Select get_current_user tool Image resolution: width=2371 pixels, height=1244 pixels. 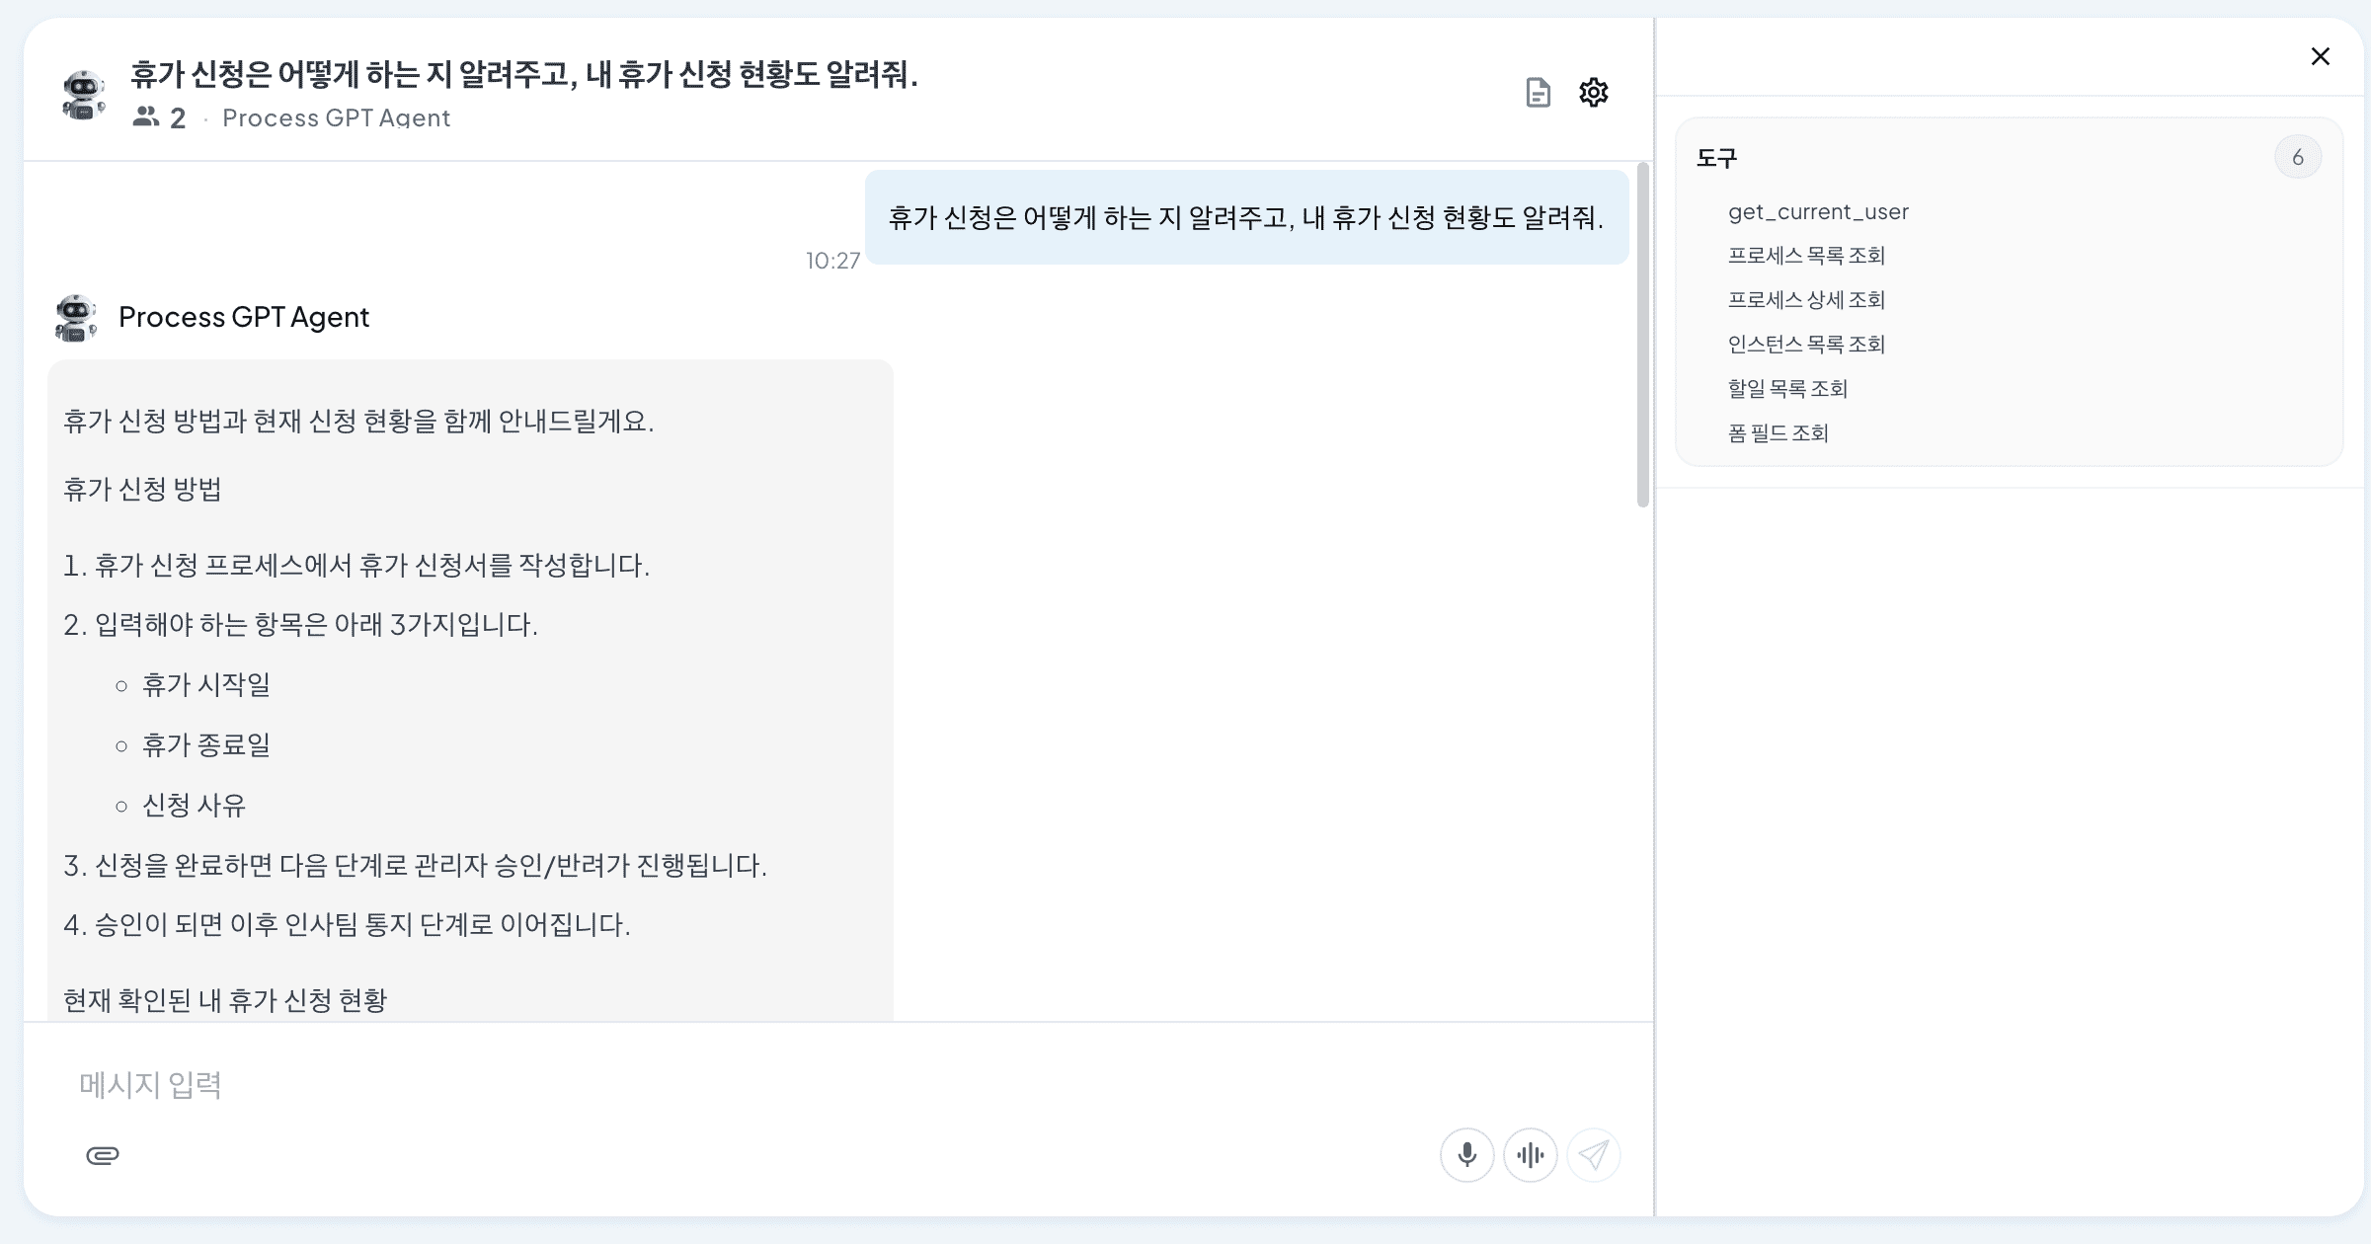pyautogui.click(x=1818, y=212)
